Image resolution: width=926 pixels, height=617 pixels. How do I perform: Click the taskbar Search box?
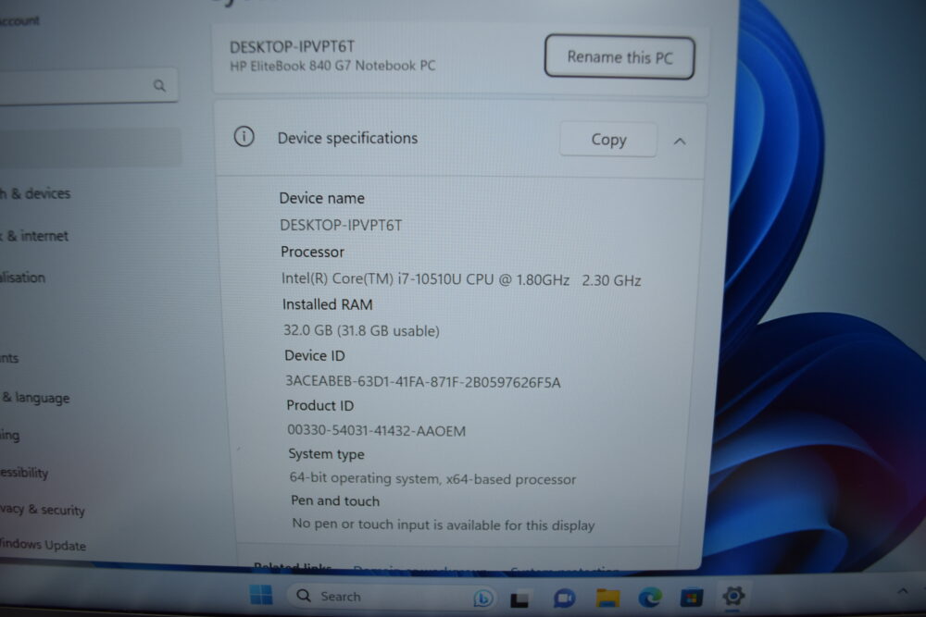click(393, 597)
